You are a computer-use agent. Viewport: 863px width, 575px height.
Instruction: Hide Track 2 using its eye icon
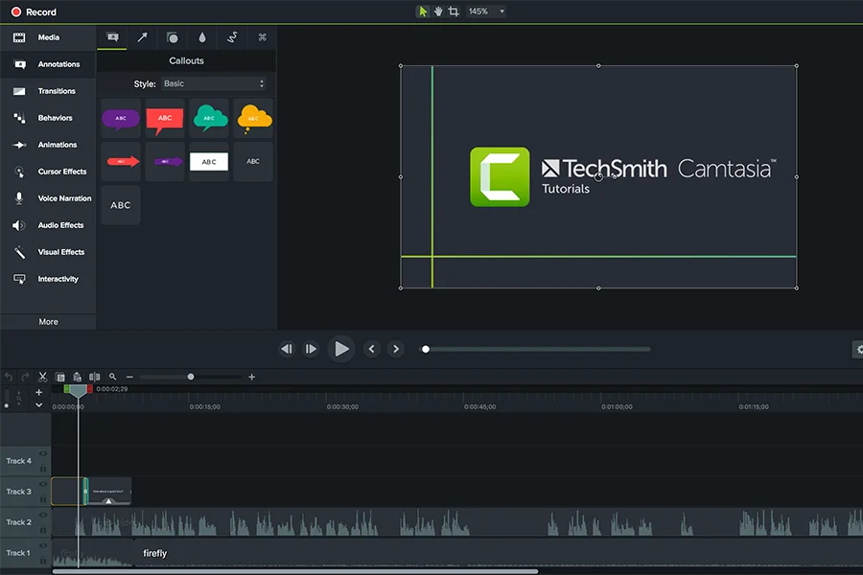point(42,516)
